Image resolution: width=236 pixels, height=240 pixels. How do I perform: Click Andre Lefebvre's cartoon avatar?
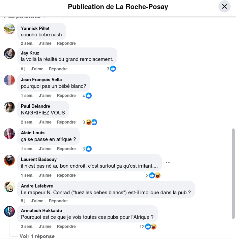coord(9,187)
